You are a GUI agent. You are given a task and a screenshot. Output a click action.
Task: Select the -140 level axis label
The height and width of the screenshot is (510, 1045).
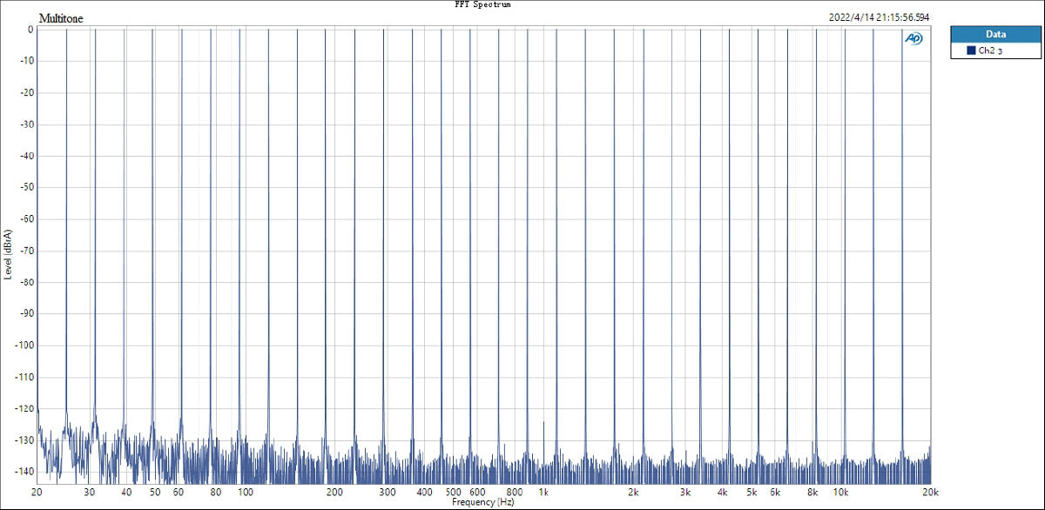pyautogui.click(x=22, y=472)
